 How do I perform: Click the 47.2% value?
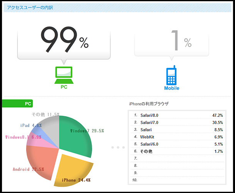coord(217,115)
